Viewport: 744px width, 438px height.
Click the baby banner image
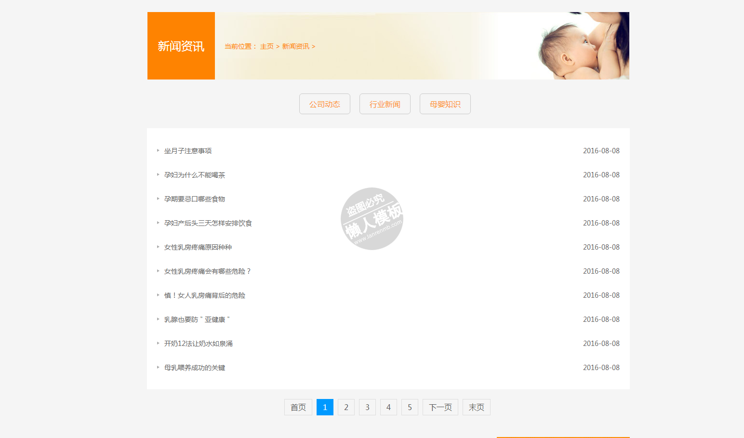pos(578,46)
